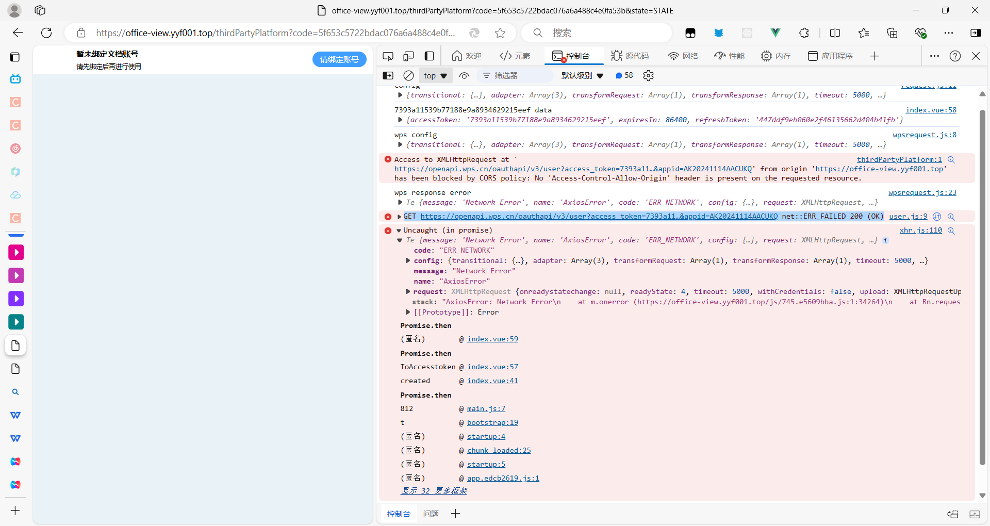The height and width of the screenshot is (526, 990).
Task: Click app.edcb2619.js:1 in stack trace
Action: point(503,478)
